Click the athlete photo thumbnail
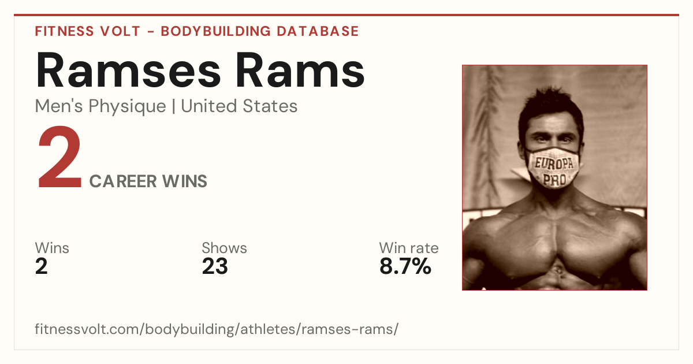 coord(554,177)
